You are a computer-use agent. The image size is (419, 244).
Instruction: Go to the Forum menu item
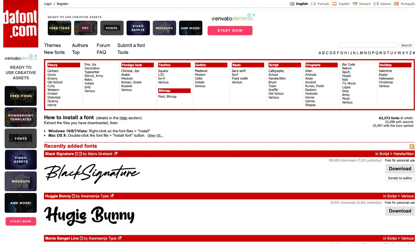point(103,45)
